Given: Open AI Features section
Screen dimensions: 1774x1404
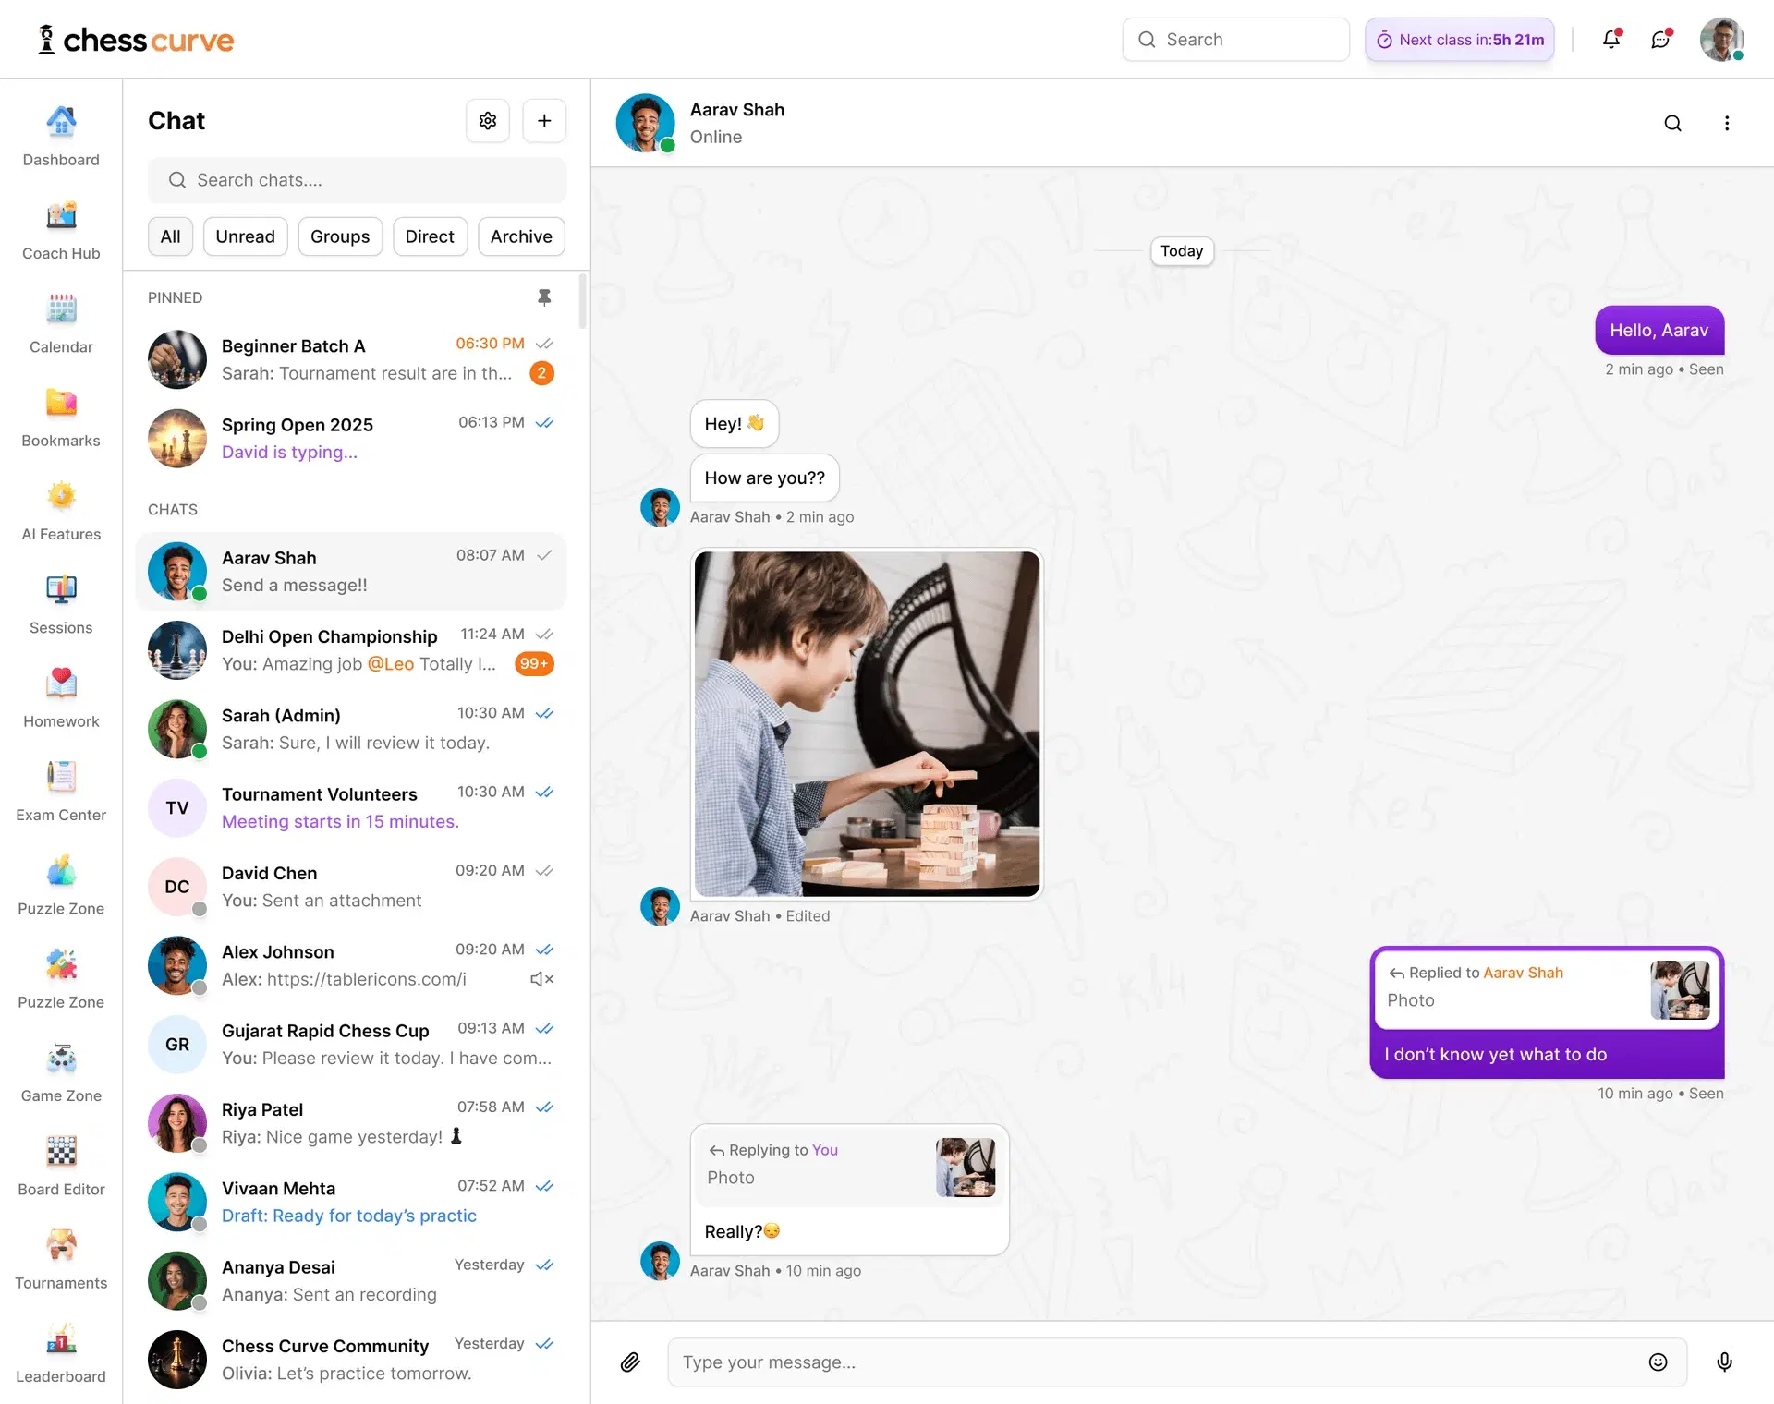Looking at the screenshot, I should (61, 511).
